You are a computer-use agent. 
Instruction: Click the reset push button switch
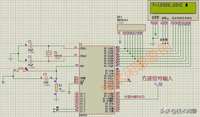click(x=21, y=70)
